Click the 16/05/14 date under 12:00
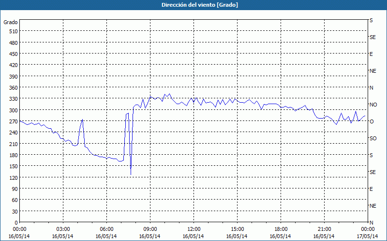 pyautogui.click(x=193, y=236)
